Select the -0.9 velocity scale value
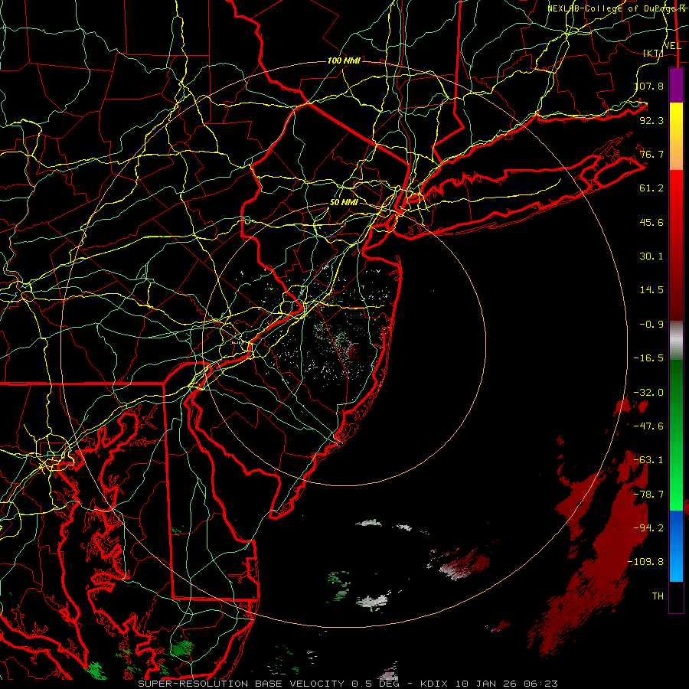Viewport: 689px width, 689px height. (x=651, y=325)
